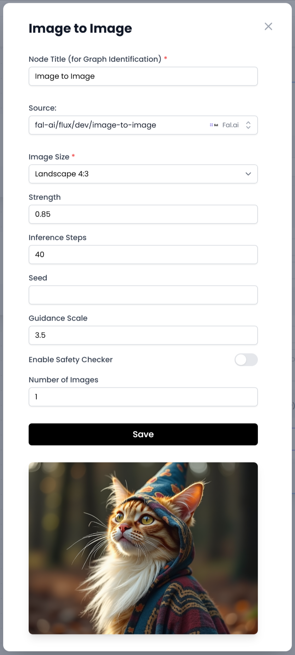The width and height of the screenshot is (295, 655).
Task: Click the Node Title field label
Action: (95, 59)
